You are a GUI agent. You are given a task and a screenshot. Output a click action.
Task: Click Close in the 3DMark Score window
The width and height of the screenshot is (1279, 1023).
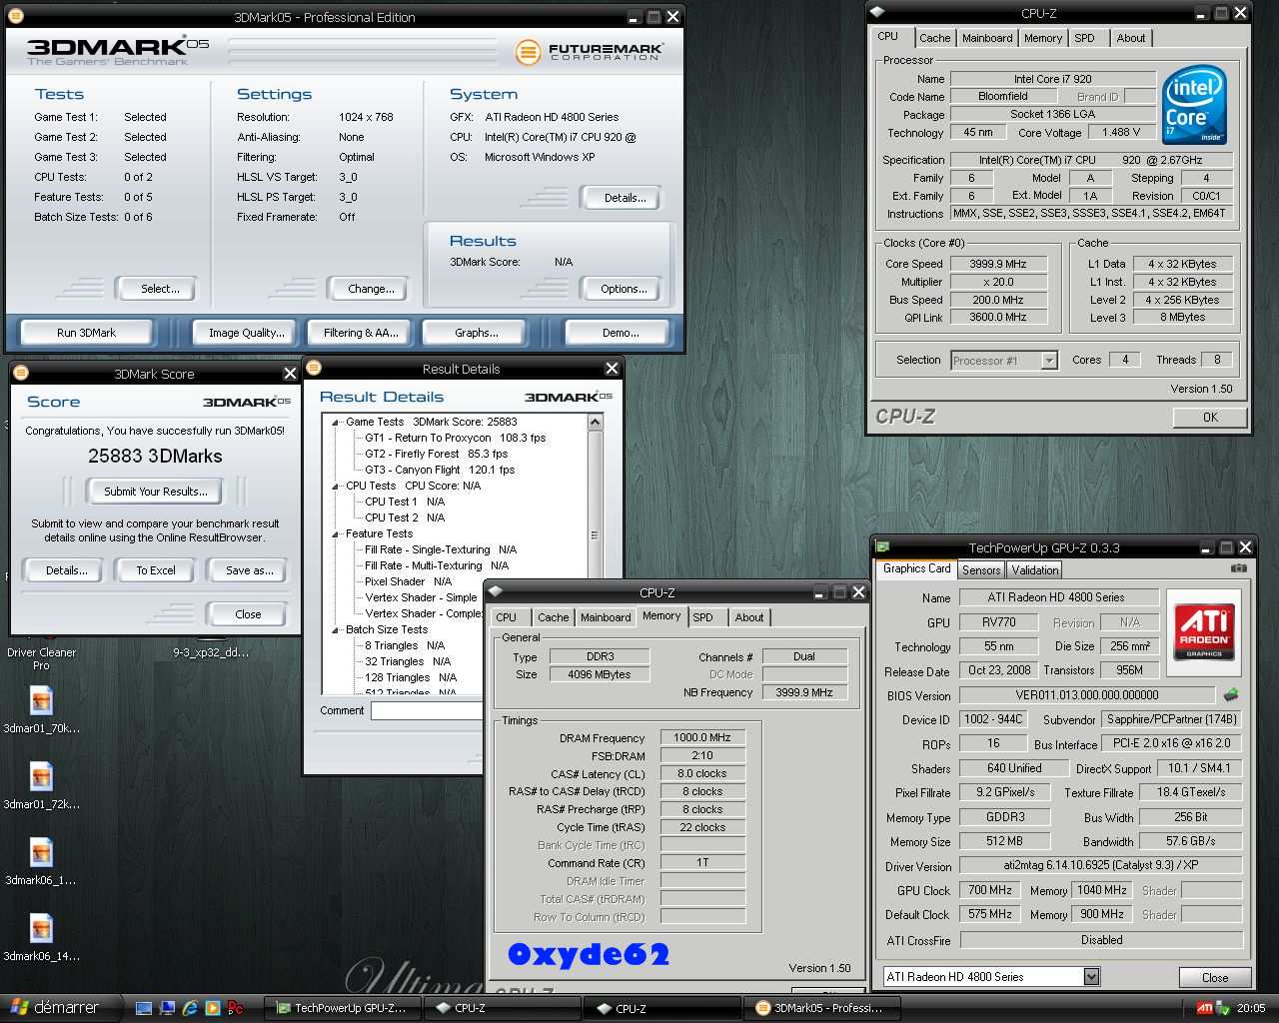click(248, 614)
